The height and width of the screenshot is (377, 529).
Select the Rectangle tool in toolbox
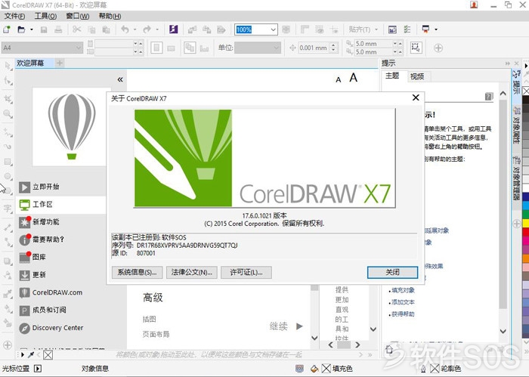(8, 162)
